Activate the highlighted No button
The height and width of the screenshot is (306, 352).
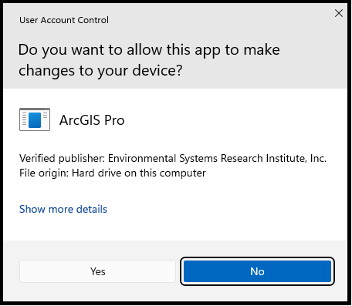point(257,271)
